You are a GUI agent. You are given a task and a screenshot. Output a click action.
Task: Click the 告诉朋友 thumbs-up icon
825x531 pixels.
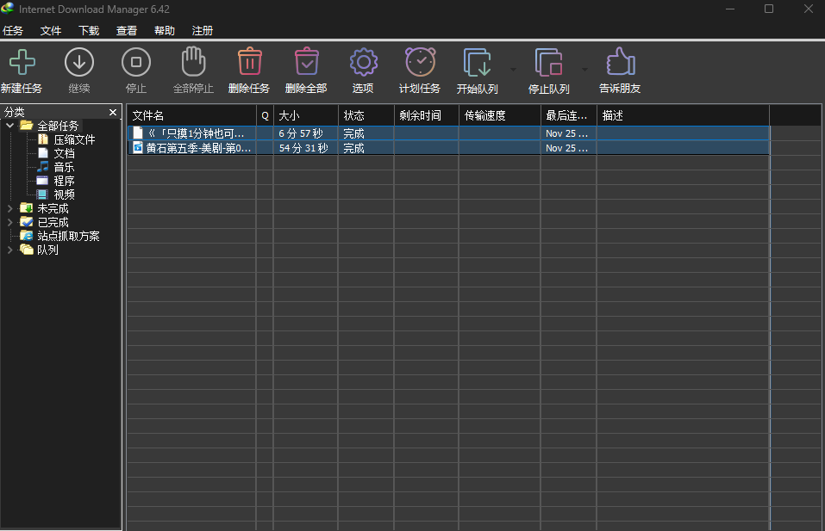[x=620, y=63]
